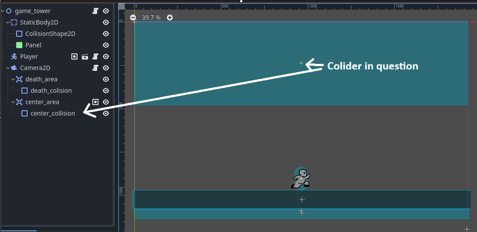Click the Player node signals icon
477x232 pixels.
[x=74, y=56]
